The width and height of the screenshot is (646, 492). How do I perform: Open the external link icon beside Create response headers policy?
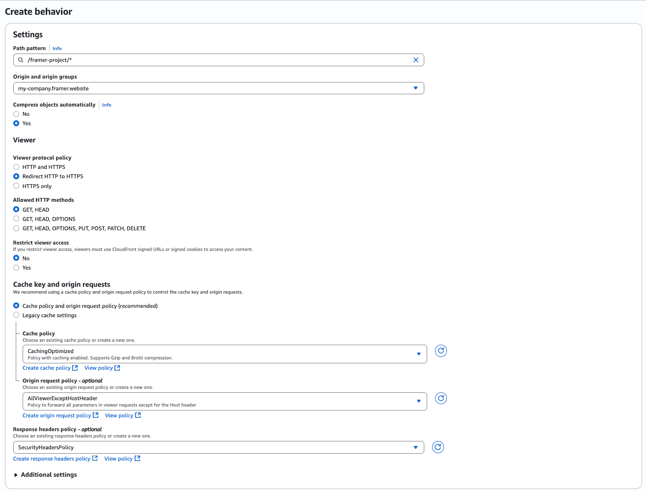point(95,459)
